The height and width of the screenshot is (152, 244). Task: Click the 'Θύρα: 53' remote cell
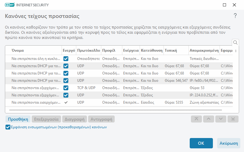click(197, 88)
